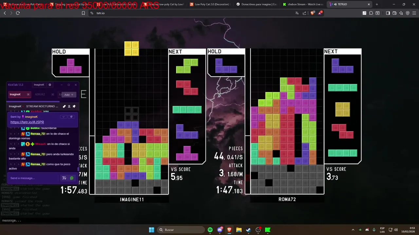Mute the TETR.IO tab audio icon
Image resolution: width=419 pixels, height=235 pixels.
pyautogui.click(x=335, y=4)
